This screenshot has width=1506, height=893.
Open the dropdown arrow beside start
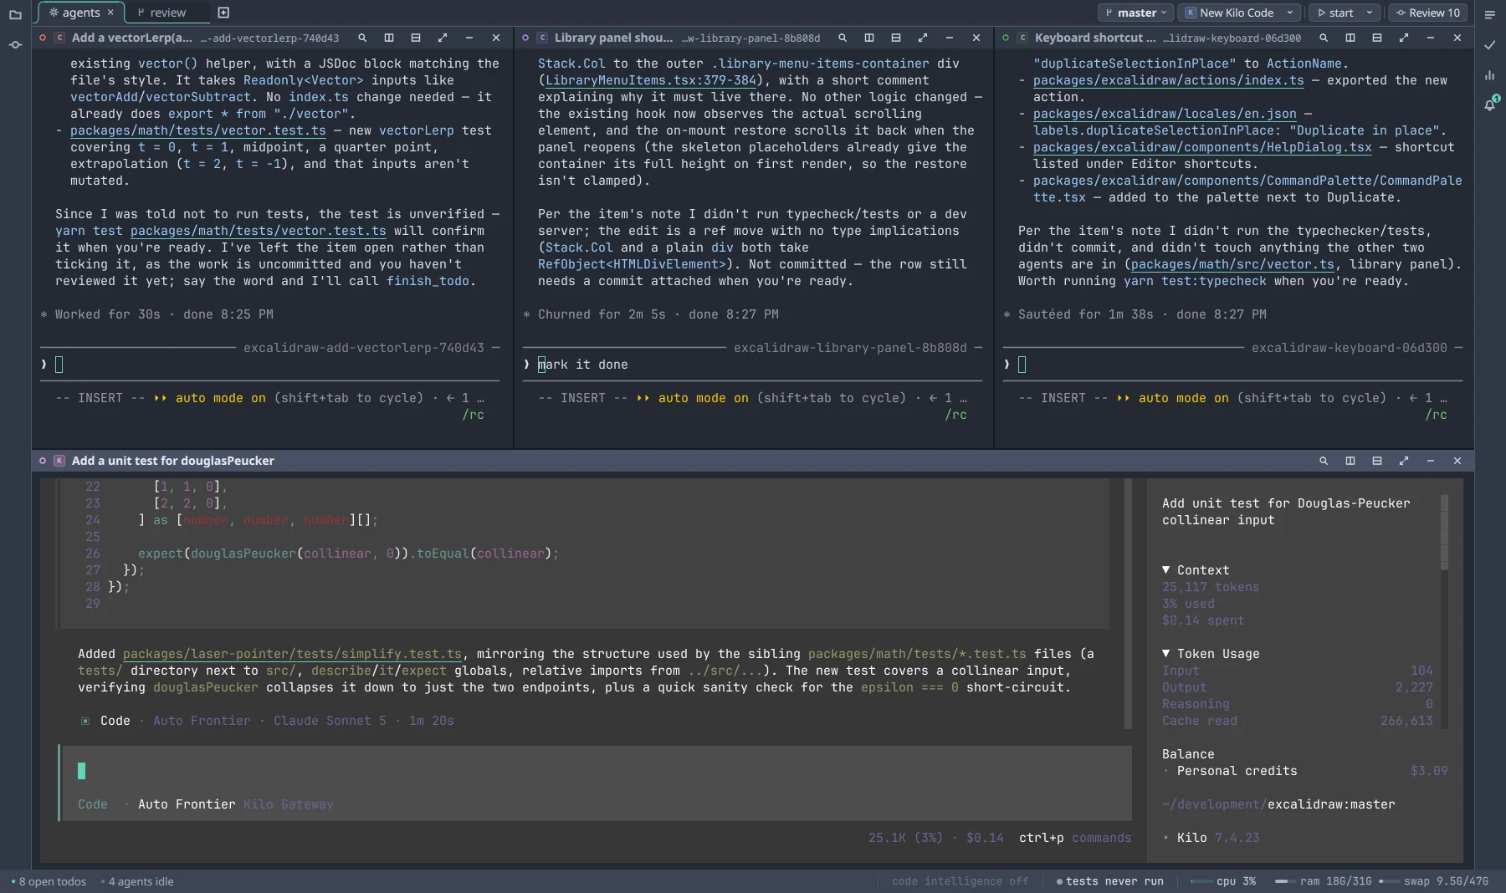(x=1370, y=13)
